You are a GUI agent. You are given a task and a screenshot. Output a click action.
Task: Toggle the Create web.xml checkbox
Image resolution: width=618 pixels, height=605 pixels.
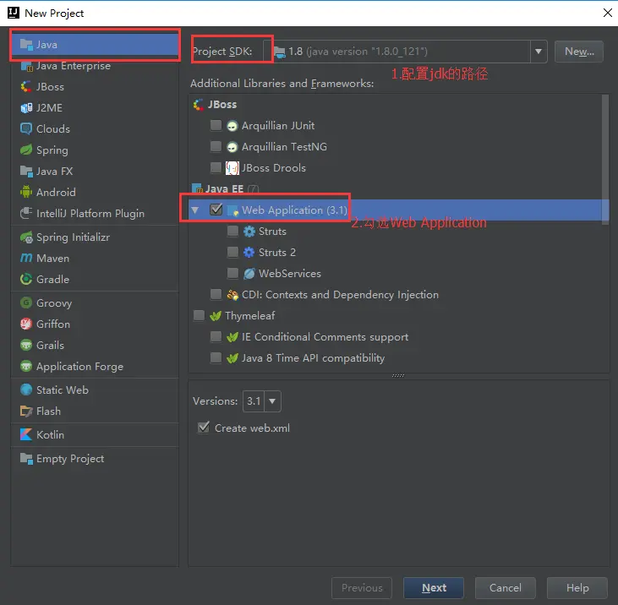tap(204, 428)
